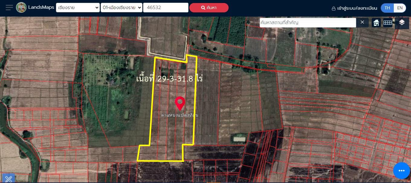Viewport: 411px width, 183px height.
Task: Expand the province dropdown showing เชียงราย
Action: click(78, 8)
